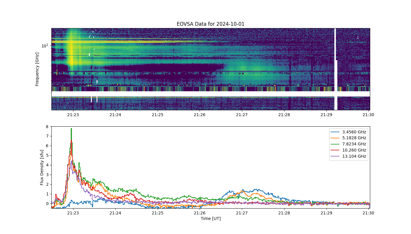Click flux axis tick label '7'
The height and width of the screenshot is (234, 411).
[x=47, y=136]
